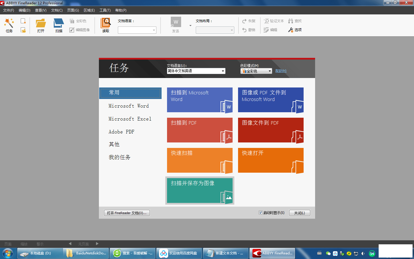Switch to 欢迎使用百度网盘 taskbar item
Screen dimensions: 414x259
[x=179, y=253]
